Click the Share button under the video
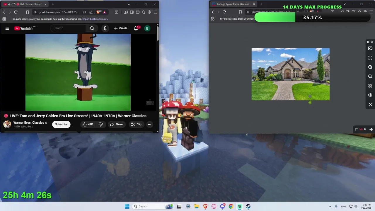Image resolution: width=375 pixels, height=211 pixels. point(116,124)
